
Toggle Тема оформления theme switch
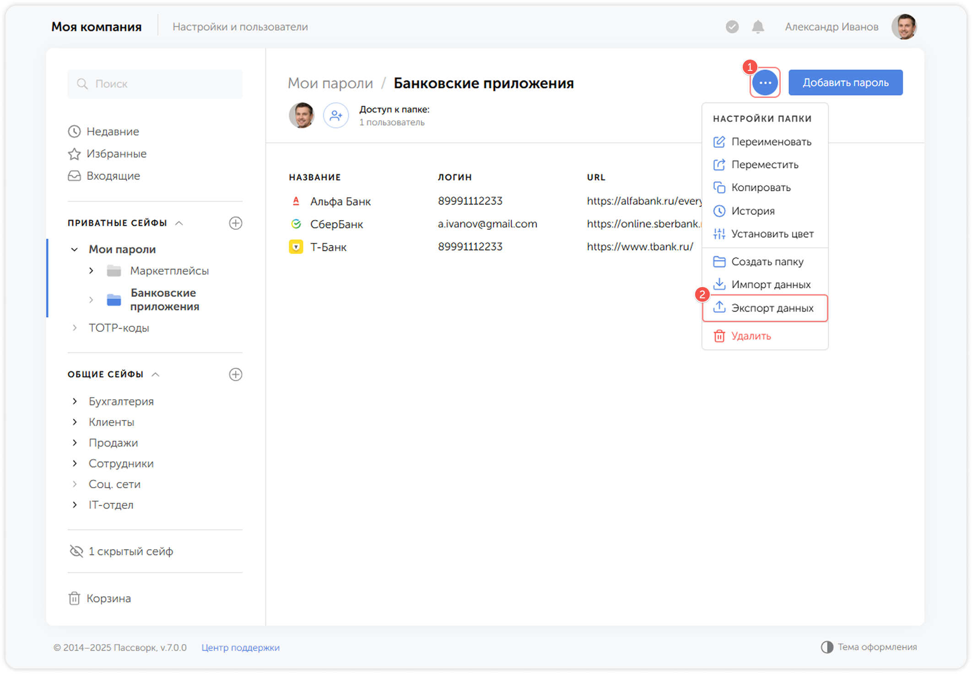click(869, 647)
